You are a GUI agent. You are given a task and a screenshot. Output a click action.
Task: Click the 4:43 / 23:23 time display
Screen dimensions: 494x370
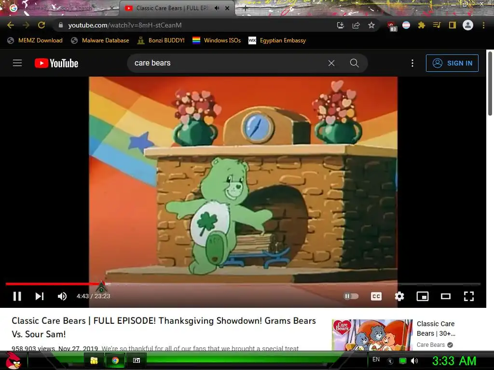click(x=93, y=296)
